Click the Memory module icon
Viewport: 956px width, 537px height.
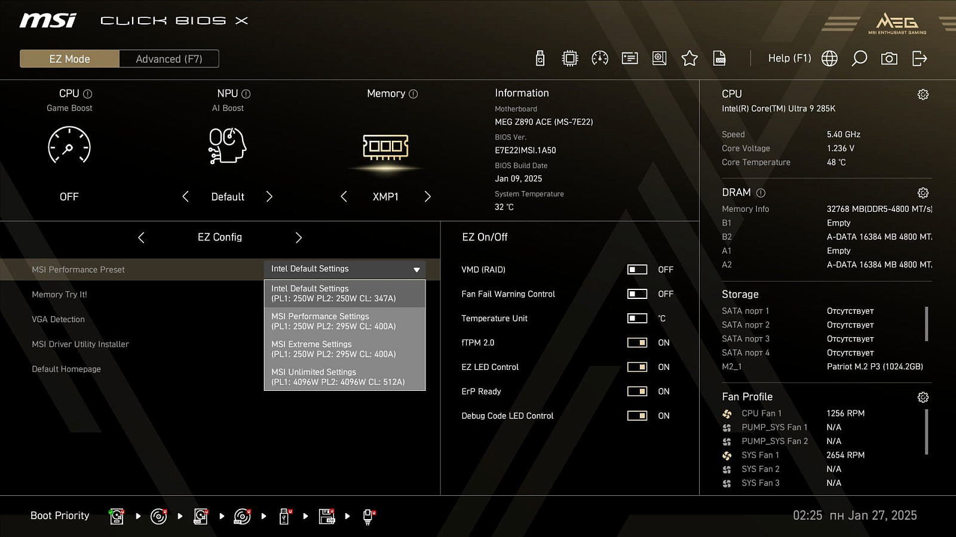point(385,147)
